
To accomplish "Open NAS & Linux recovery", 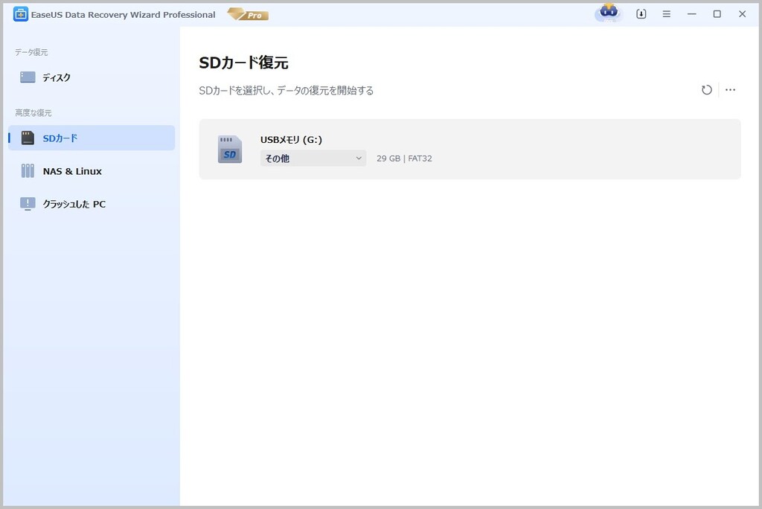I will pos(92,171).
